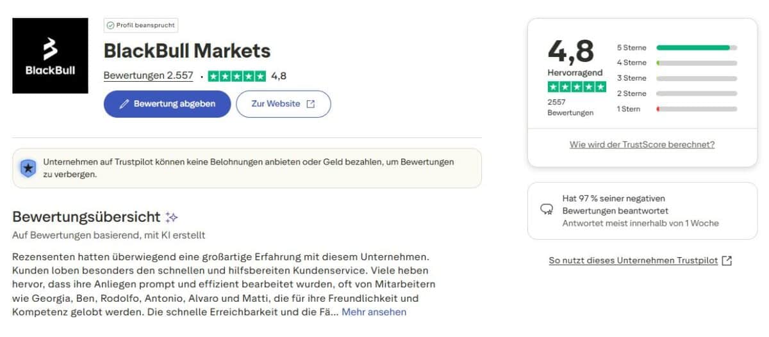Click the green stars under Hervorragend
Screen dimensions: 769x337
pos(576,87)
